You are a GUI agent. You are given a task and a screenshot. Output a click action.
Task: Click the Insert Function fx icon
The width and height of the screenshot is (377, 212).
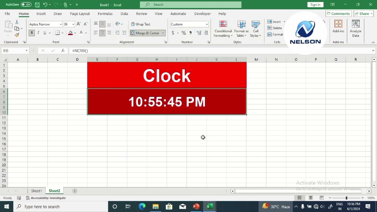tap(63, 51)
